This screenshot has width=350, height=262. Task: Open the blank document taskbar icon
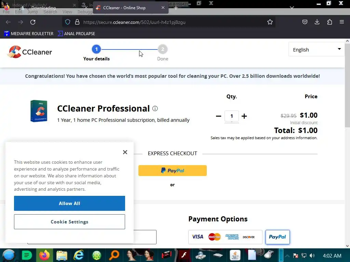pos(252,255)
